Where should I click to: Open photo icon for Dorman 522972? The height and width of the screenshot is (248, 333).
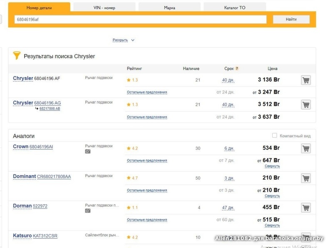coord(88,211)
